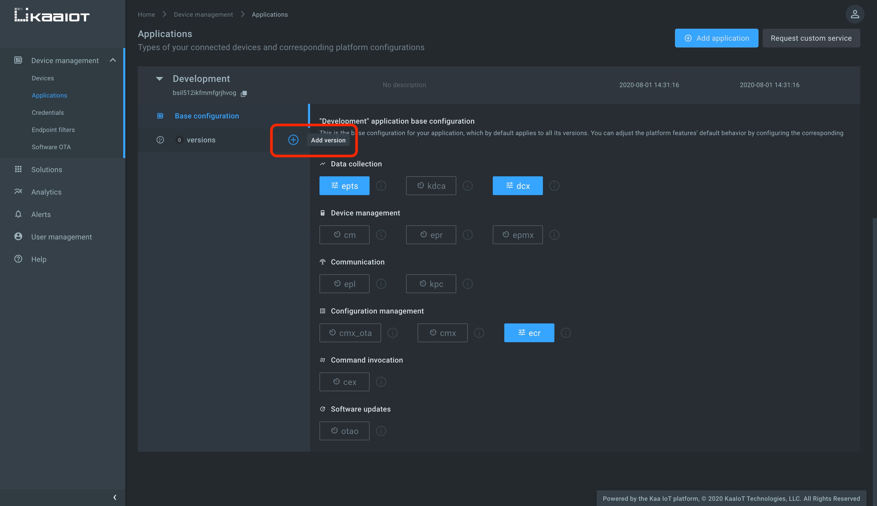
Task: Show info for the kpc service
Action: pos(468,284)
